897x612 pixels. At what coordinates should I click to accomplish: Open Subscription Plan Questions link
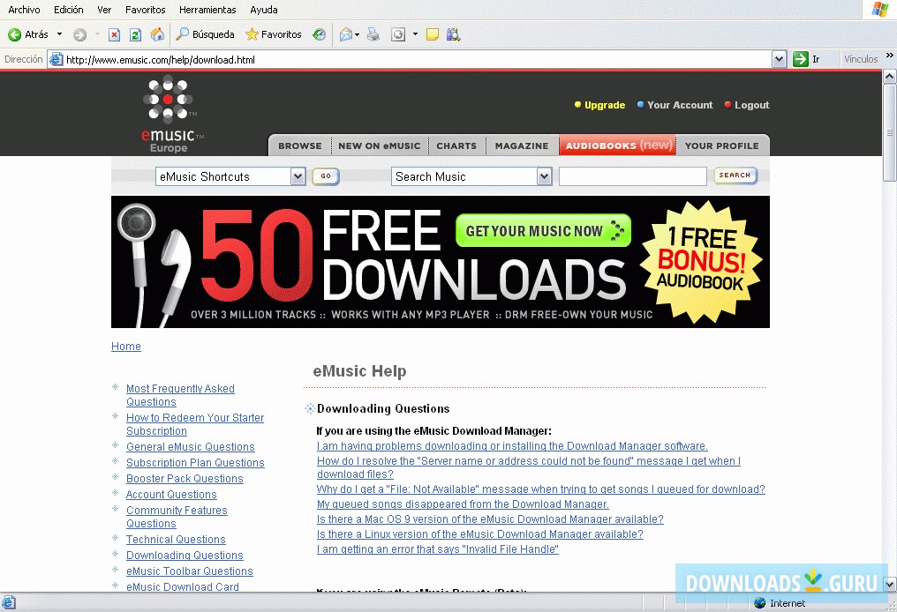tap(195, 463)
